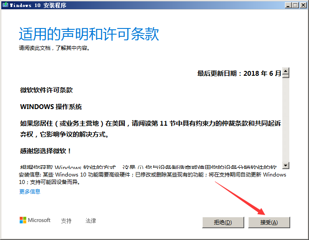Click the license scrollbar down arrow
The width and height of the screenshot is (309, 240).
pos(286,165)
